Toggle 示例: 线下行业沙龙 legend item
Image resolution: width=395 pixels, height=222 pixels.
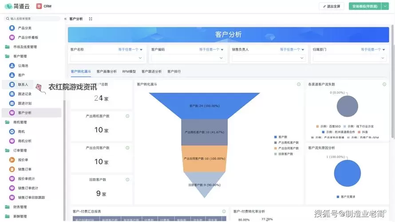click(359, 126)
